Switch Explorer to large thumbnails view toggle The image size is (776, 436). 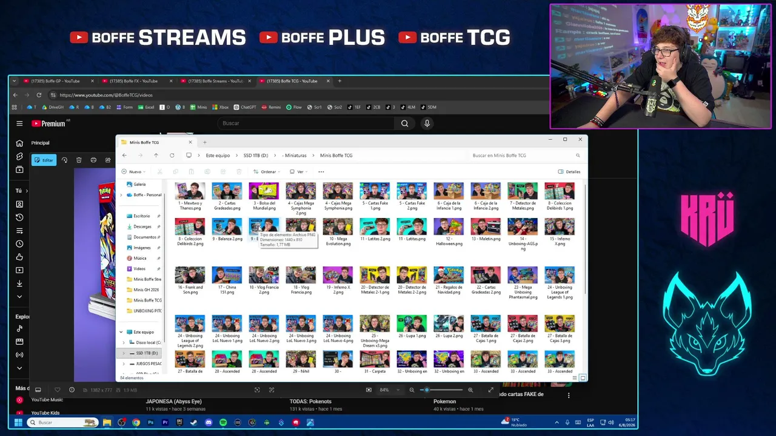583,378
